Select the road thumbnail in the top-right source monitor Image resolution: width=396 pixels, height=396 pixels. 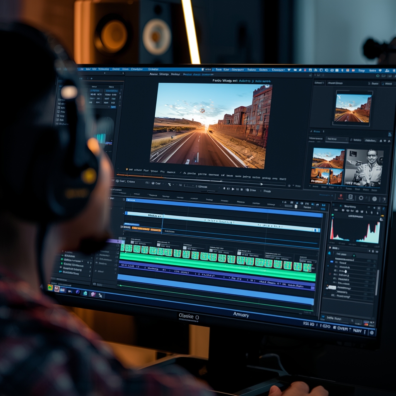point(353,108)
